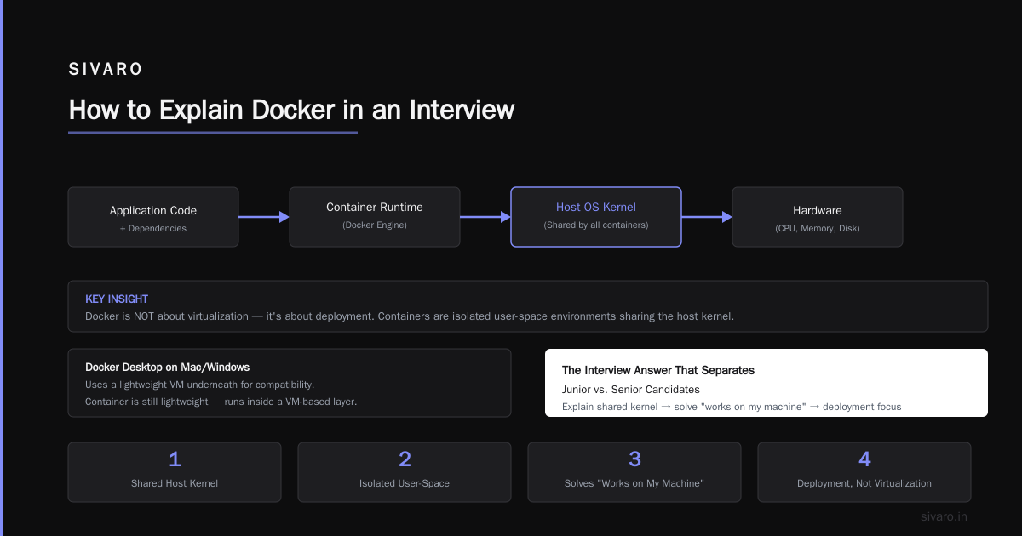Select the Application Code box
This screenshot has height=536, width=1022.
153,217
